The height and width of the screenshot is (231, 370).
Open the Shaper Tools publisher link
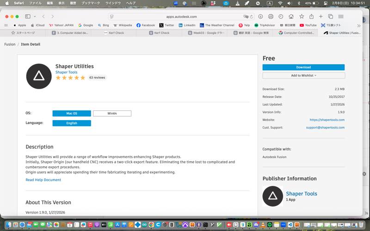(x=302, y=194)
